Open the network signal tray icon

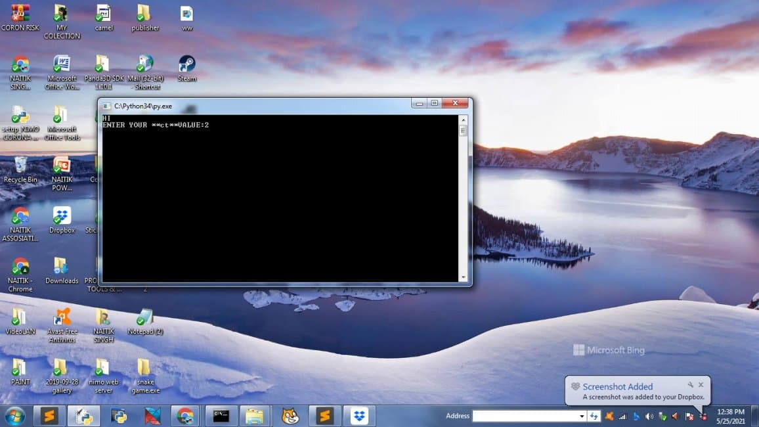[x=622, y=416]
